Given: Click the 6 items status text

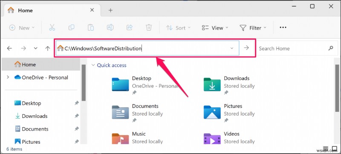Looking at the screenshot, I should [x=14, y=149].
